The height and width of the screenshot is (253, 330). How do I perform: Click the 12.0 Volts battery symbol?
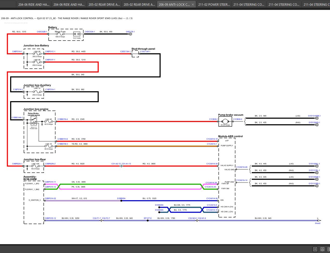point(77,34)
